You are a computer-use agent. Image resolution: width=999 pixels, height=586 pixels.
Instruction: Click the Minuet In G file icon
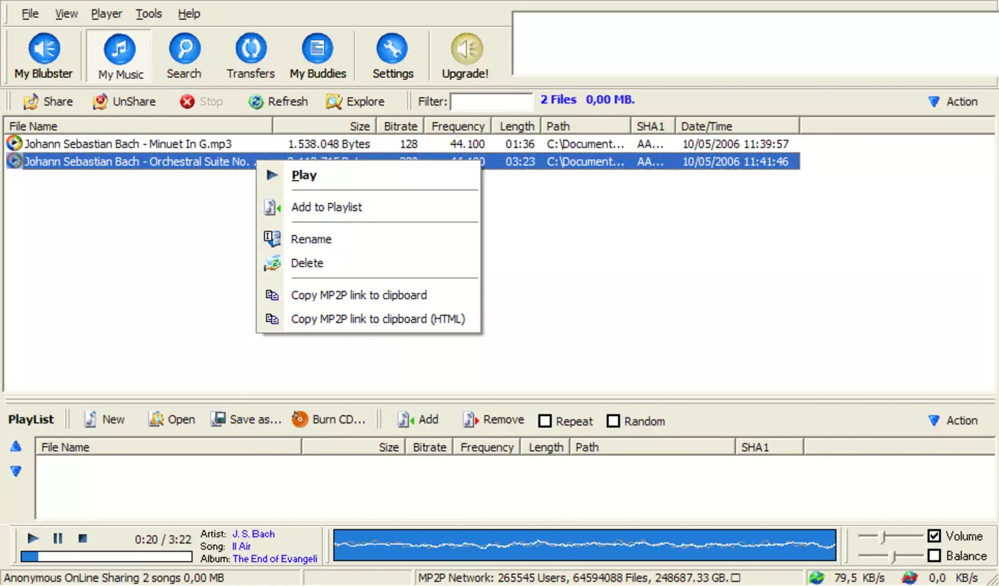coord(14,144)
